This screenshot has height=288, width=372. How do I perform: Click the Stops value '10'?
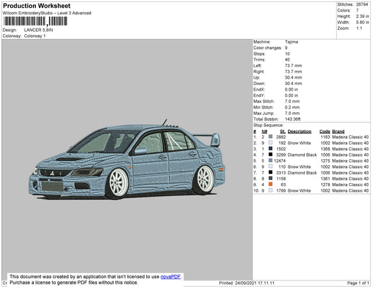coord(287,53)
